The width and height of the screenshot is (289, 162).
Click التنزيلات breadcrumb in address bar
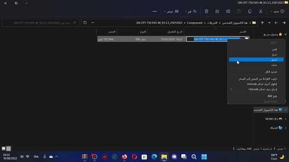tap(212, 23)
